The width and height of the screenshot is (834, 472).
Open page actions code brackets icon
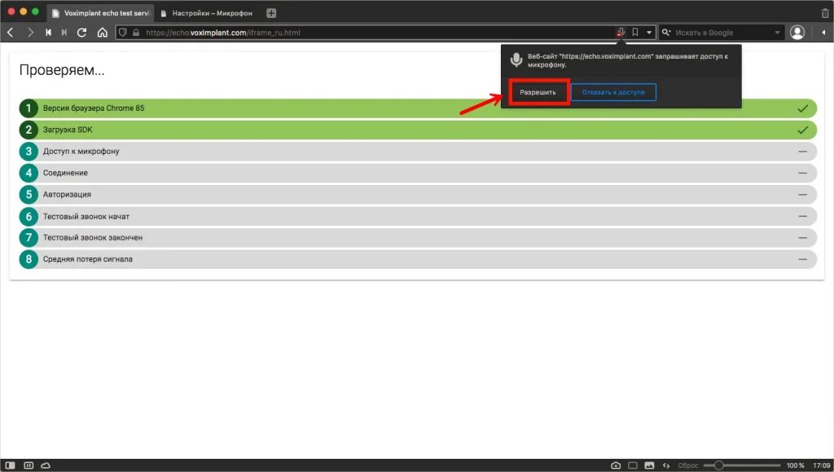click(x=666, y=465)
